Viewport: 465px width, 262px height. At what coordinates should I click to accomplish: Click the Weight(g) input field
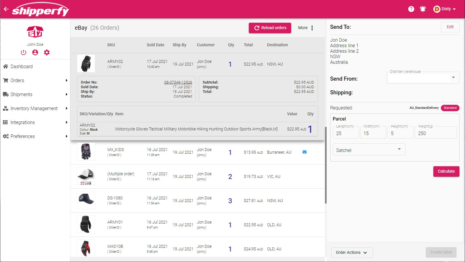click(435, 133)
